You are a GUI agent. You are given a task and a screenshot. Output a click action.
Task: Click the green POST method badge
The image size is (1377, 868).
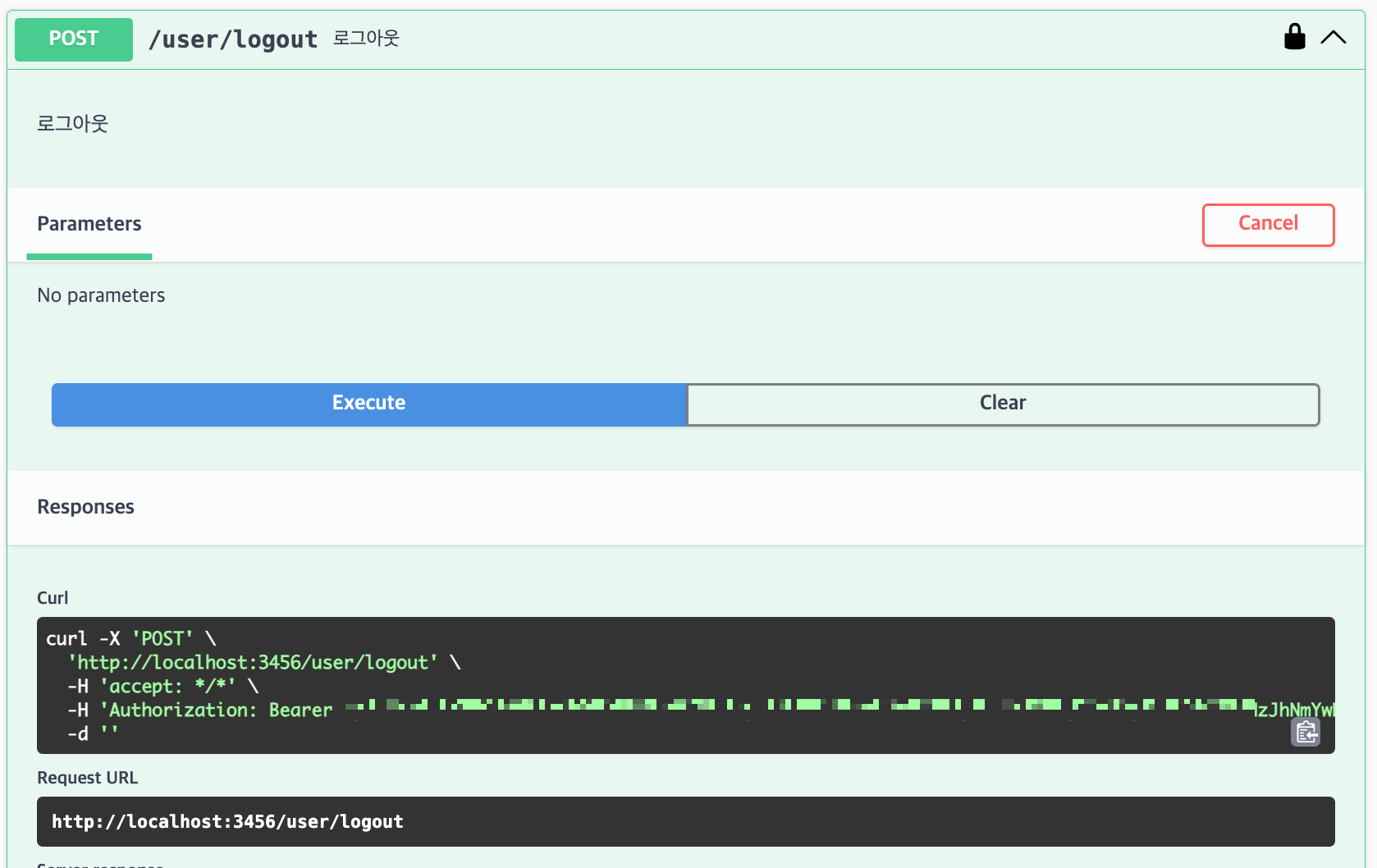pos(74,39)
